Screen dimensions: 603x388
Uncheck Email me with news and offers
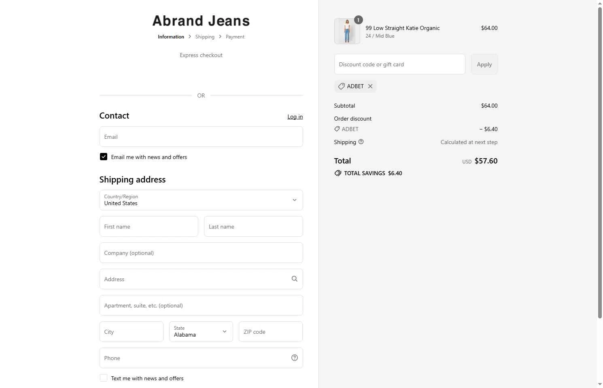pos(104,157)
